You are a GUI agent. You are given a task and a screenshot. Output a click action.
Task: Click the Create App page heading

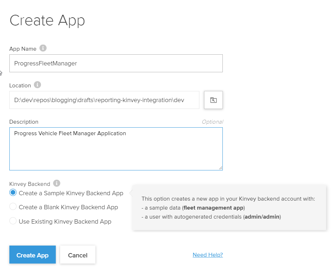(47, 20)
